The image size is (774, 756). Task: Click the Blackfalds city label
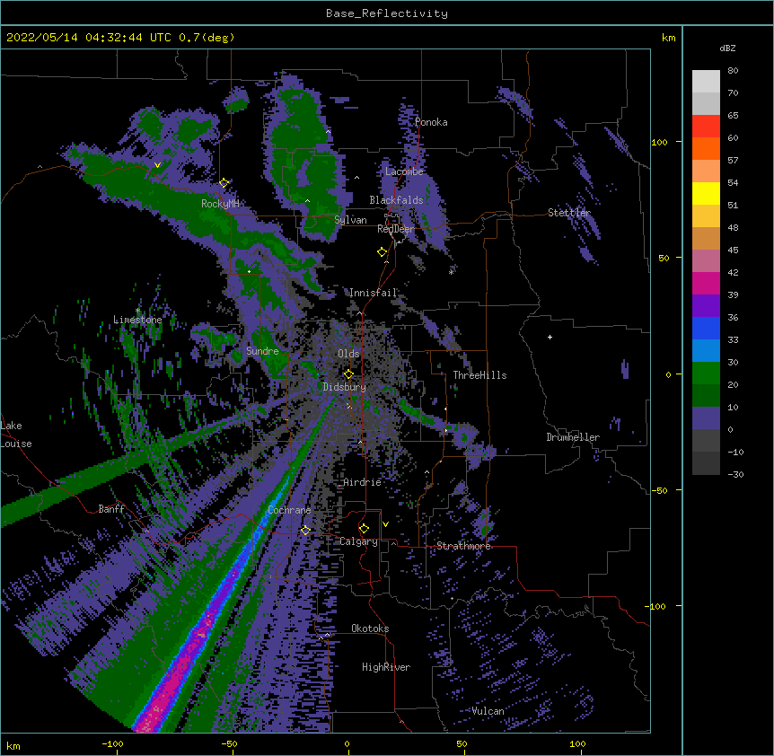(x=396, y=200)
